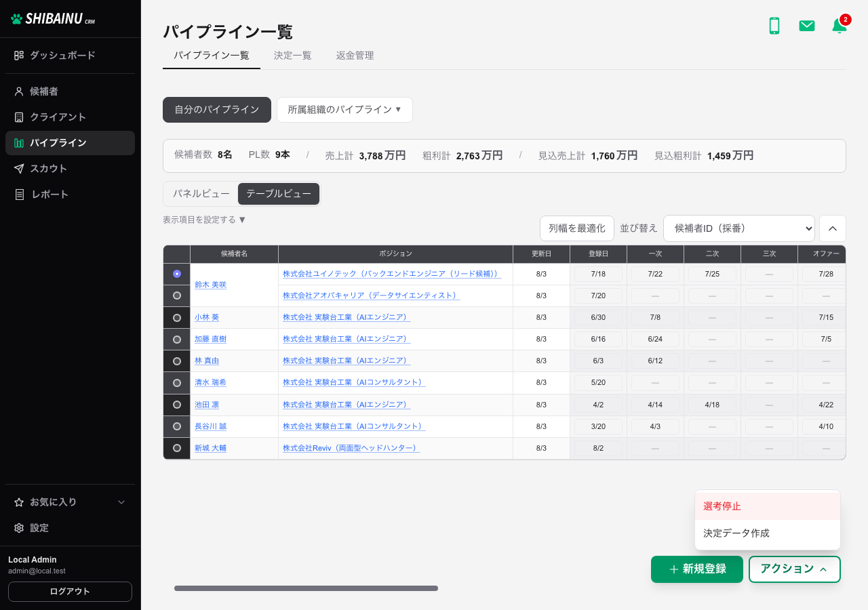The image size is (868, 610).
Task: Select radio for 小林 葵 row
Action: point(177,318)
